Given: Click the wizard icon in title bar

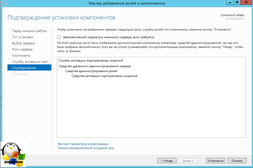Looking at the screenshot, I should pyautogui.click(x=5, y=3).
